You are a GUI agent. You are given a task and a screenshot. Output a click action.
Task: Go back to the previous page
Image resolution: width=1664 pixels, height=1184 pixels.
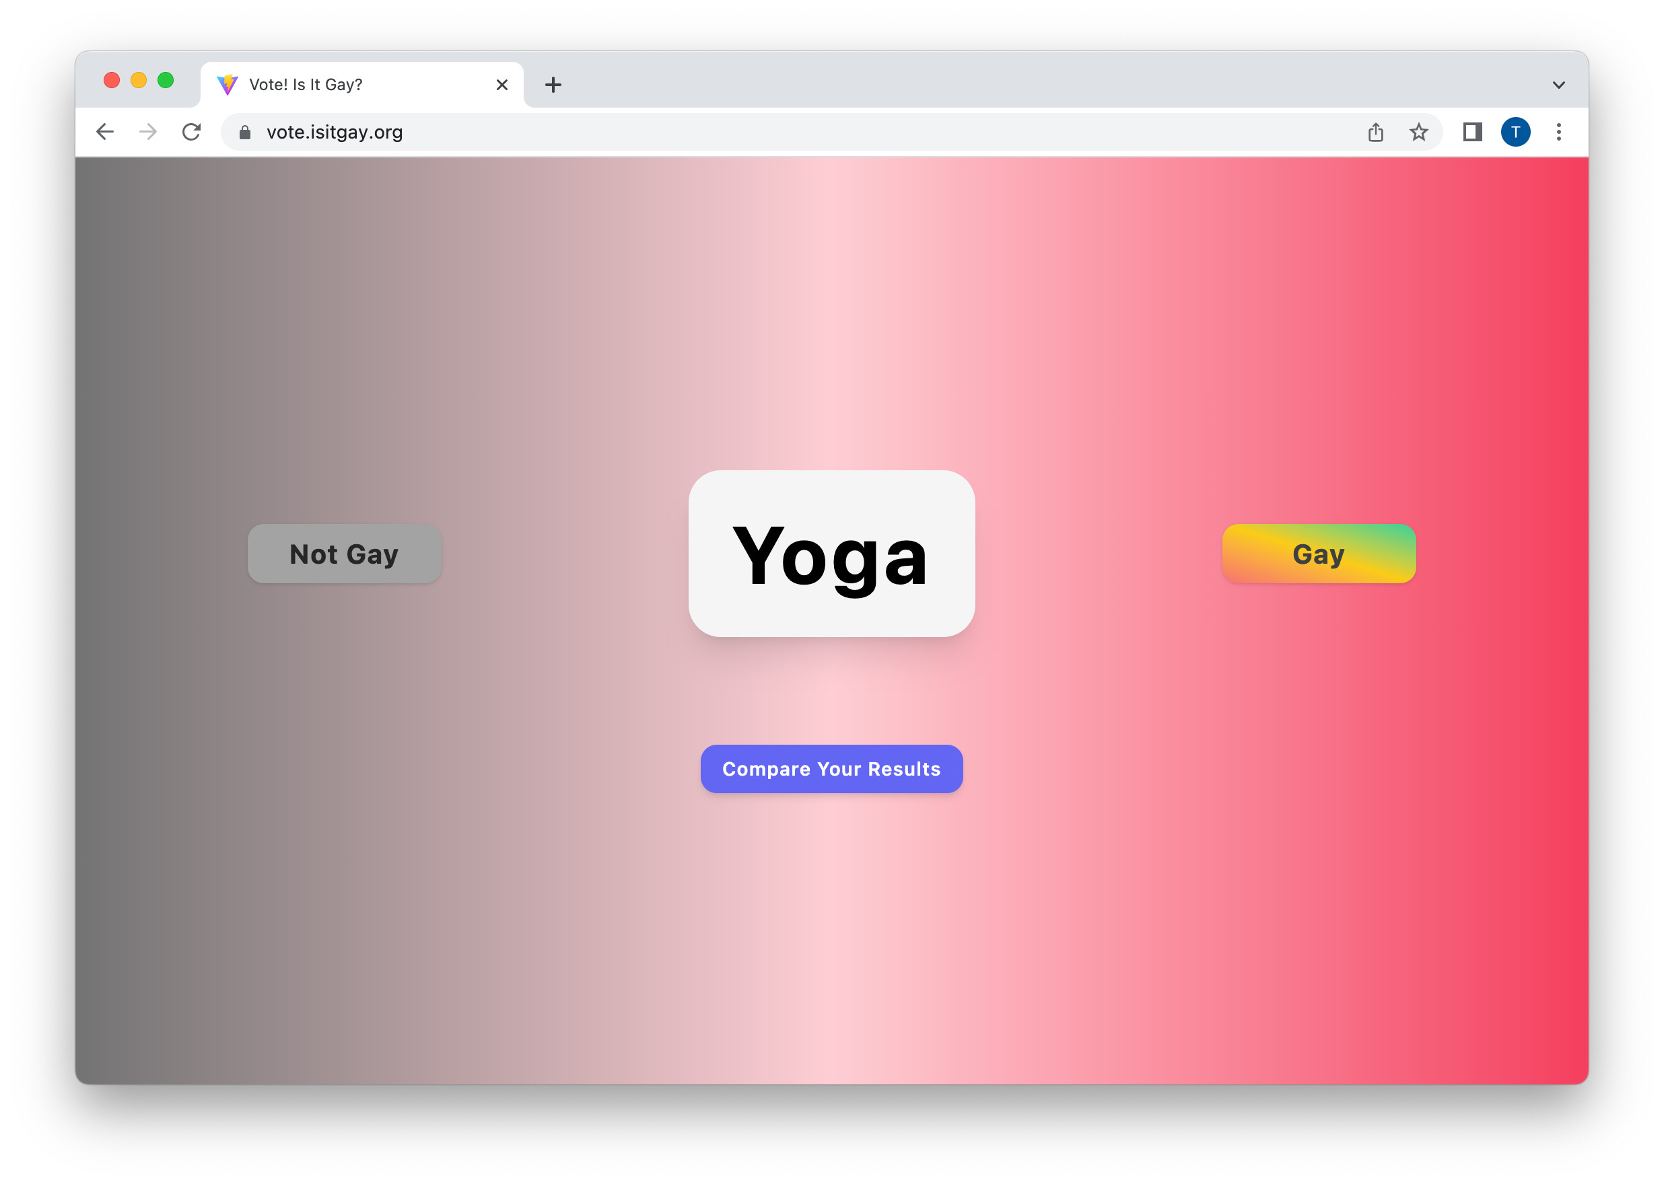pyautogui.click(x=105, y=132)
